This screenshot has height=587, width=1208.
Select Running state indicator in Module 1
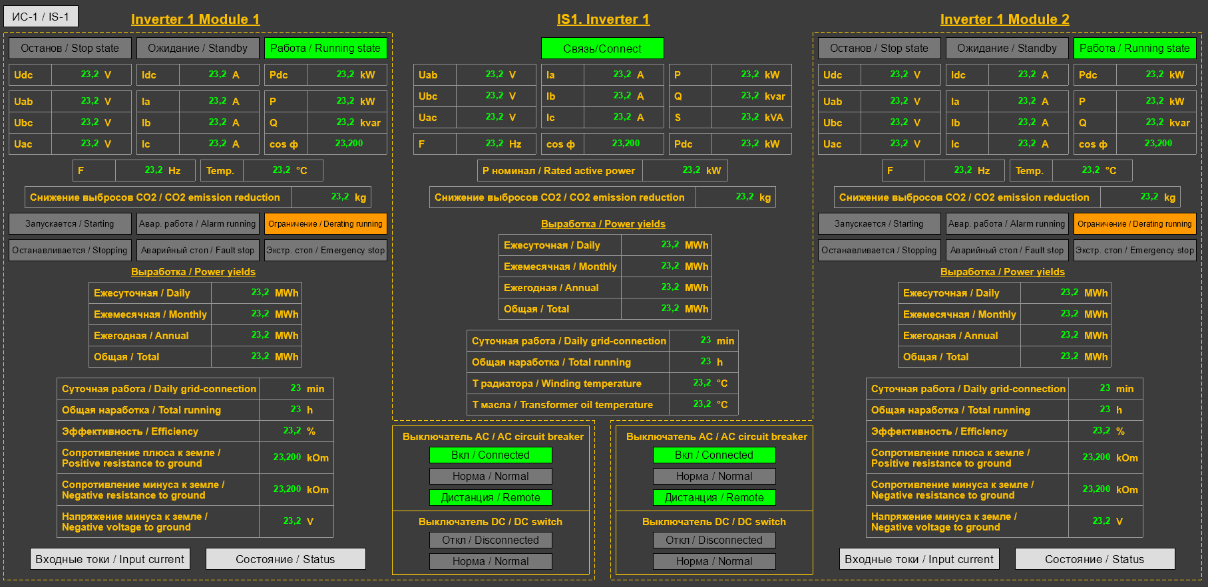click(x=325, y=49)
